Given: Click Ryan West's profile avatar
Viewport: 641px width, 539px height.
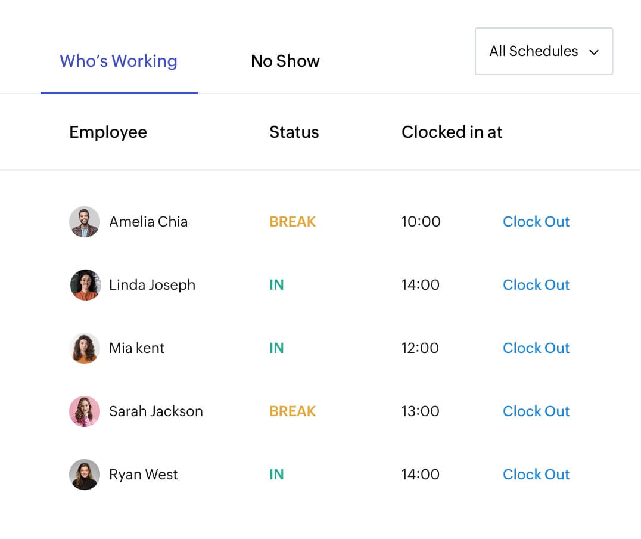Looking at the screenshot, I should tap(84, 475).
